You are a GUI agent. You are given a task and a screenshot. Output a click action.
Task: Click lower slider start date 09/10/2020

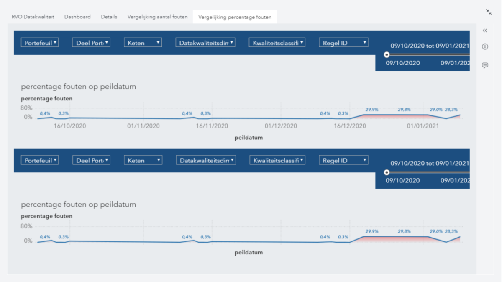(402, 181)
